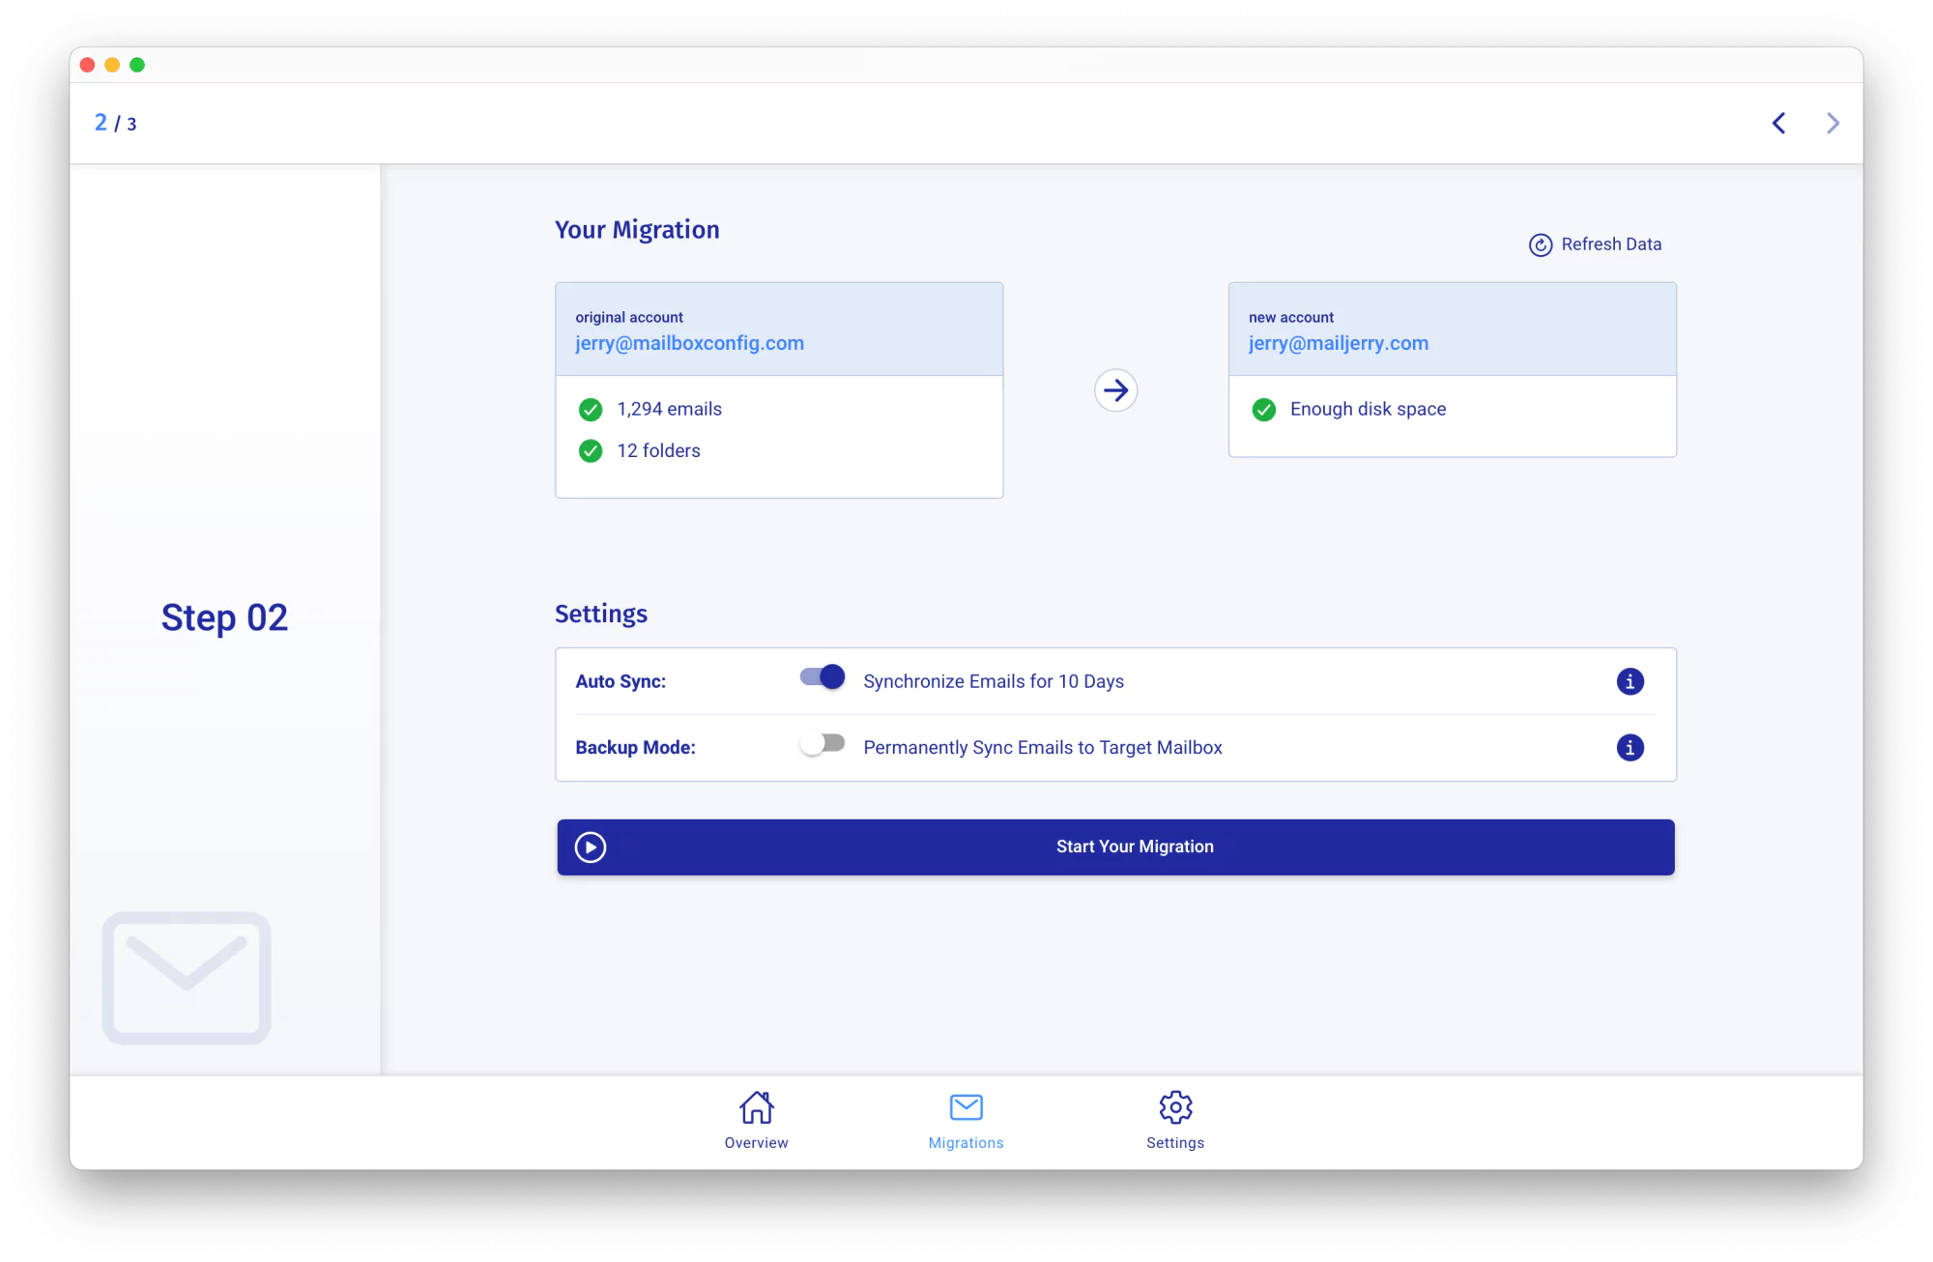This screenshot has width=1933, height=1262.
Task: Click the Start Your Migration button
Action: [1115, 847]
